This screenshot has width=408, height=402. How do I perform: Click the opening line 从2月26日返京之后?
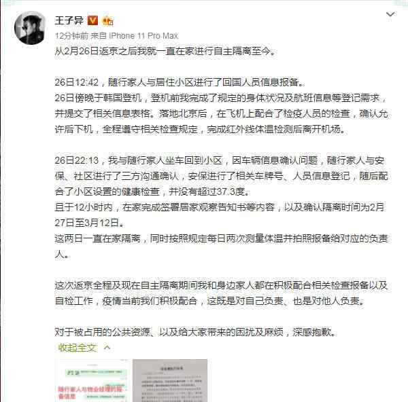click(x=165, y=51)
